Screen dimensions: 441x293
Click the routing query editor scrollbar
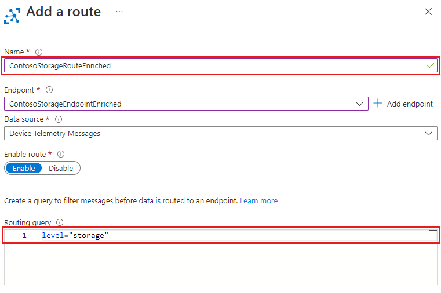click(x=433, y=258)
